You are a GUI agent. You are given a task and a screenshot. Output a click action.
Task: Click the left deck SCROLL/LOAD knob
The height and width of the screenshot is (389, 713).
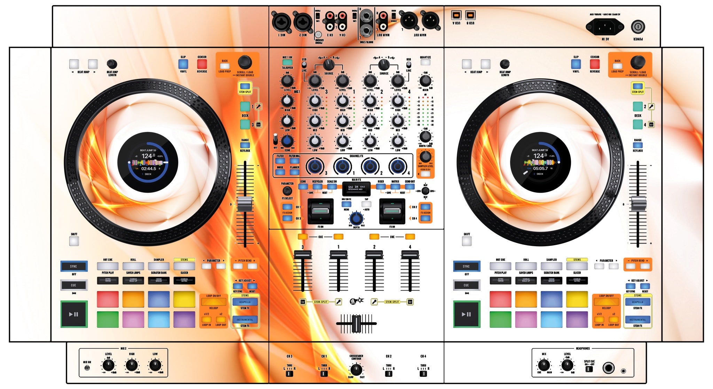coord(245,62)
